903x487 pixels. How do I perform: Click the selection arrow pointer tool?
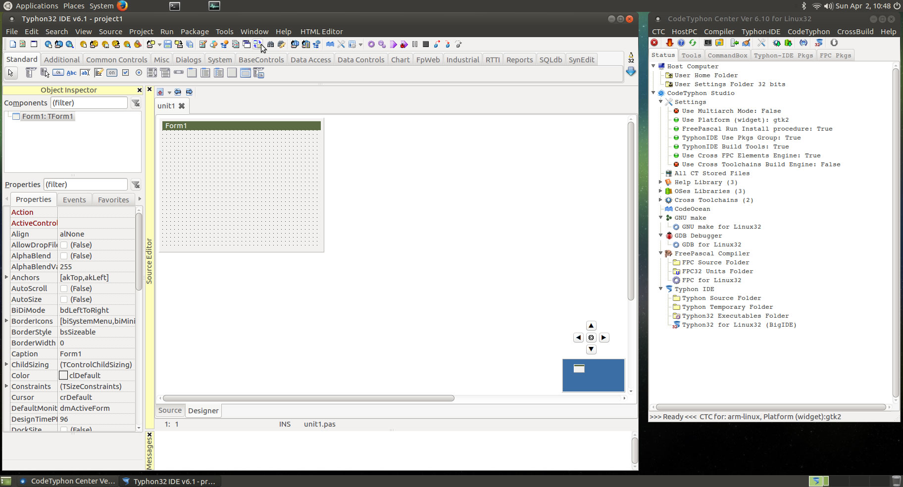(10, 73)
